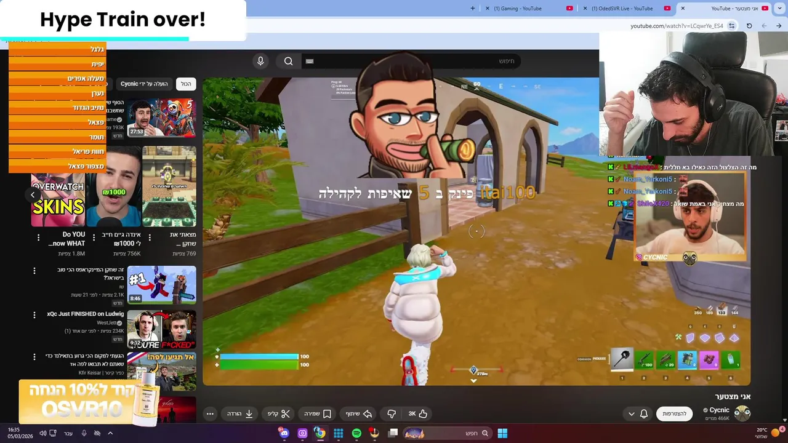Open the weather widget showing 20°C
Screen dimensions: 788x443
coord(768,433)
